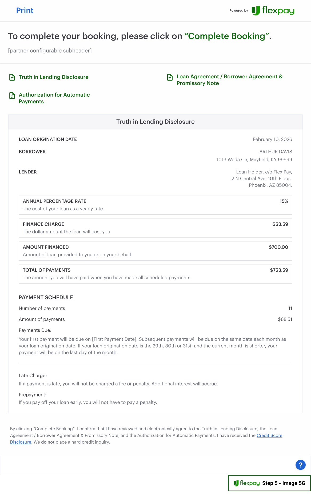Click the February 10, 2026 origination date

[272, 139]
